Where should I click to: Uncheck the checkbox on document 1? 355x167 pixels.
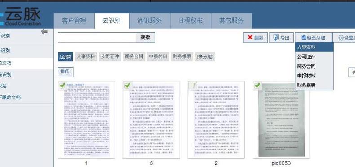pos(62,86)
